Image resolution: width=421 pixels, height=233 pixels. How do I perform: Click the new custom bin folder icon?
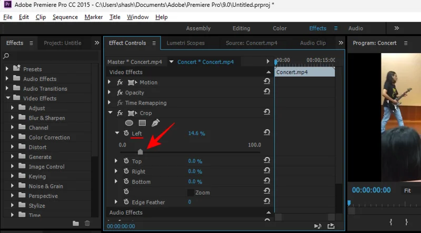[76, 223]
